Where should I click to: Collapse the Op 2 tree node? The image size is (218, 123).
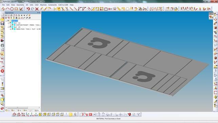coord(8,27)
